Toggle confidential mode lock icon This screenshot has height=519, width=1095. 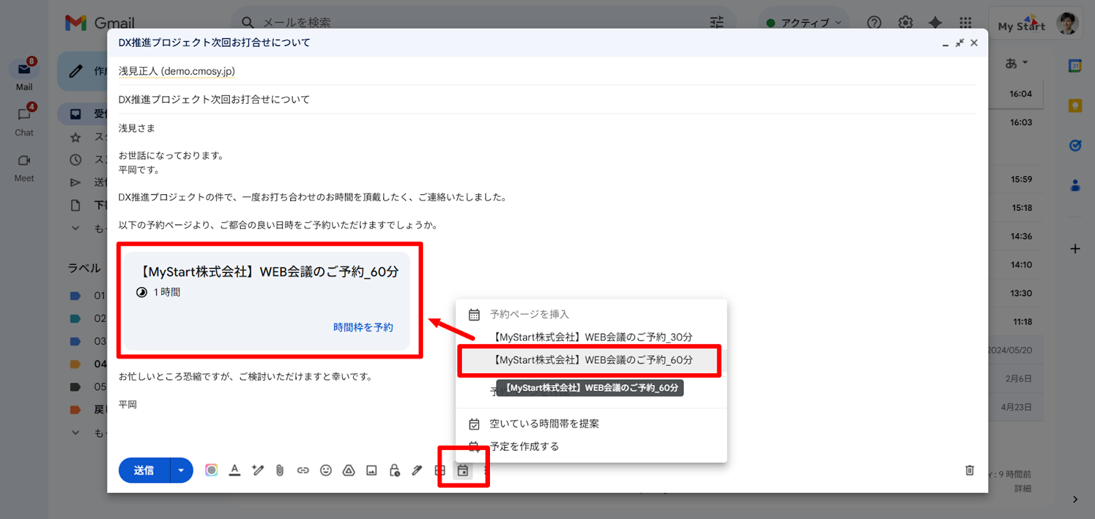[x=394, y=470]
